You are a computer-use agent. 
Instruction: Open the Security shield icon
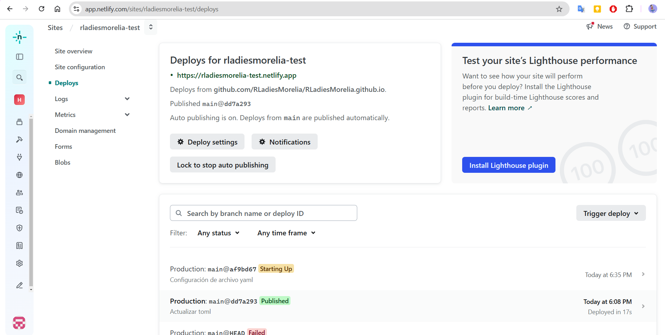pos(19,228)
